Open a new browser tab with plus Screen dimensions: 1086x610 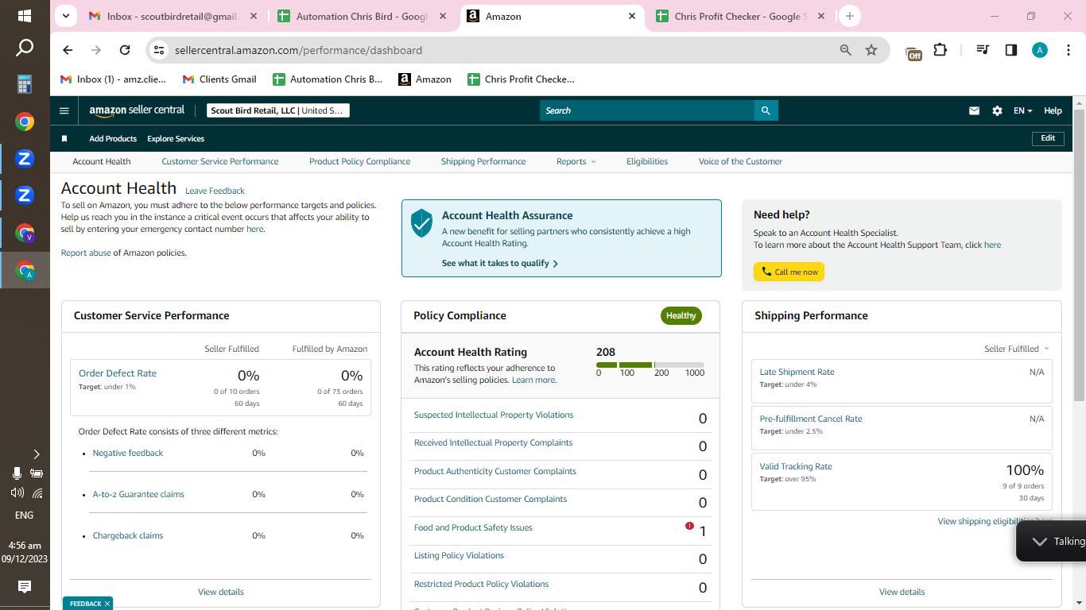850,16
